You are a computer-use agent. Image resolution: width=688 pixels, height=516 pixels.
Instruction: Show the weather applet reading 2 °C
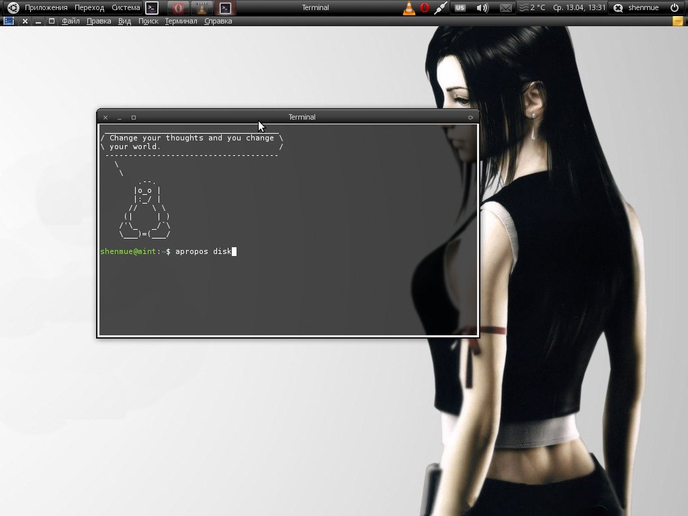point(532,7)
